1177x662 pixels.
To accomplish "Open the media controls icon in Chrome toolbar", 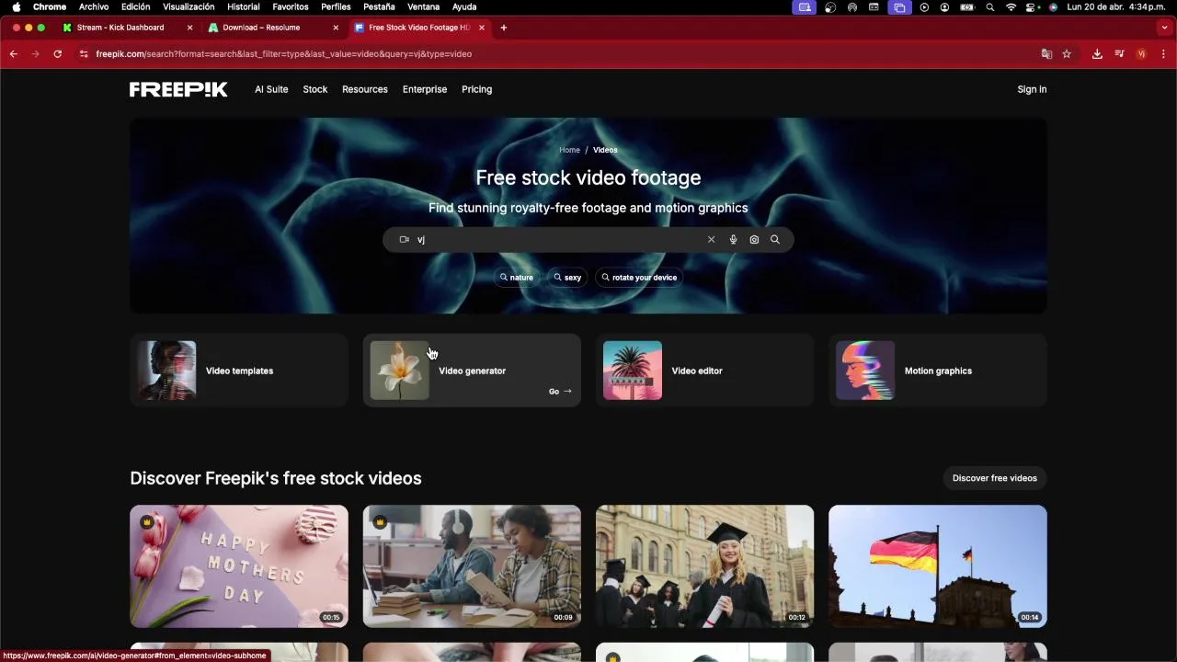I will pyautogui.click(x=1119, y=54).
